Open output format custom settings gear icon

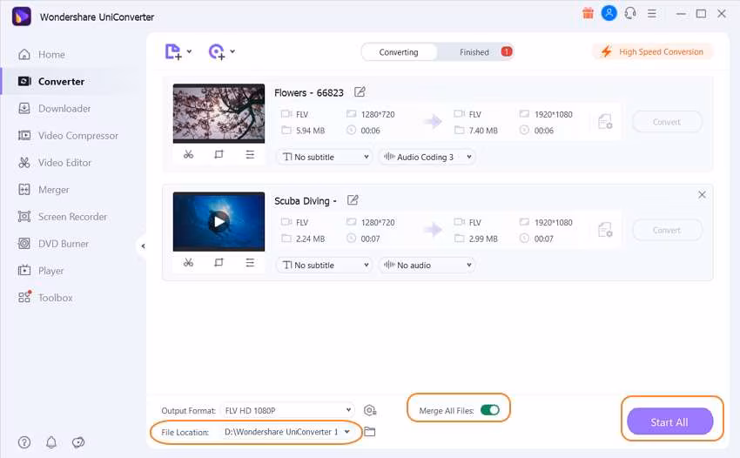[369, 410]
